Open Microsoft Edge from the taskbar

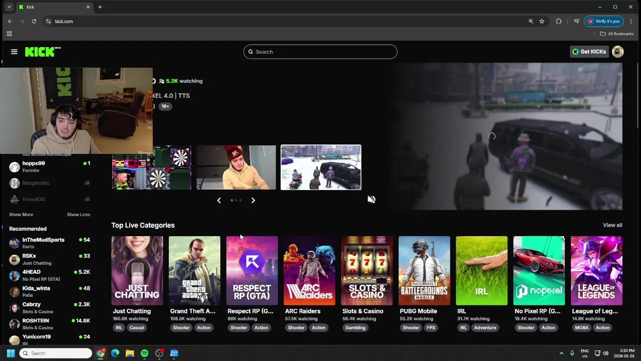coord(115,353)
